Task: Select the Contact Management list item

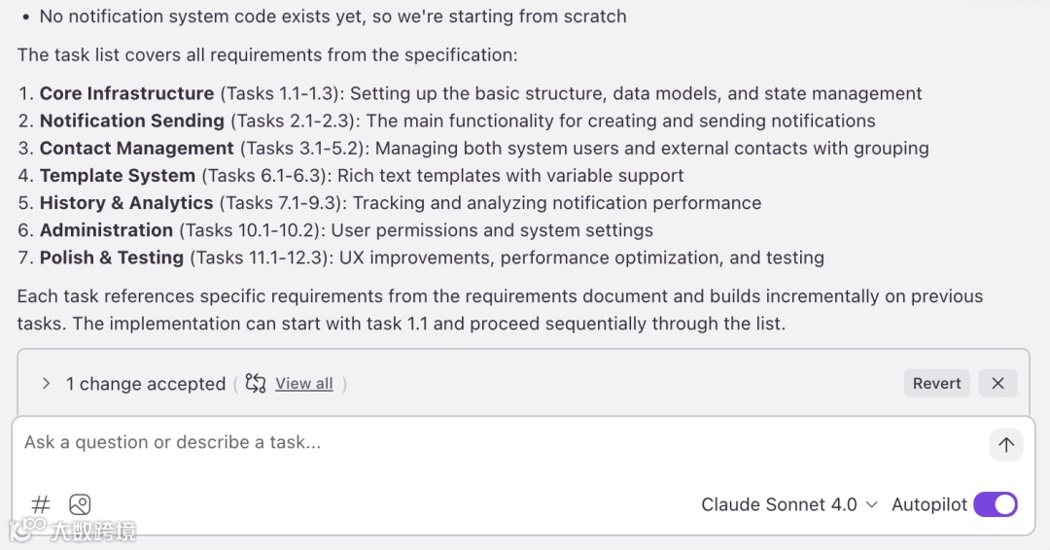Action: coord(136,148)
